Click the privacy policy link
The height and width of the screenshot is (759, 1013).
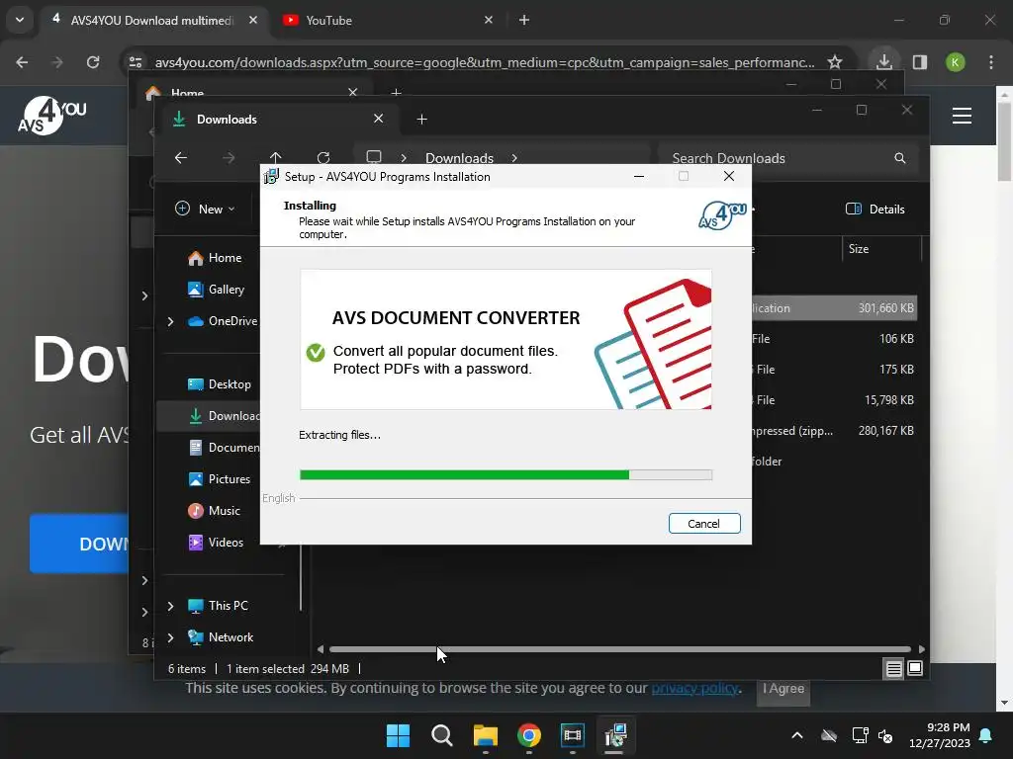(x=694, y=688)
